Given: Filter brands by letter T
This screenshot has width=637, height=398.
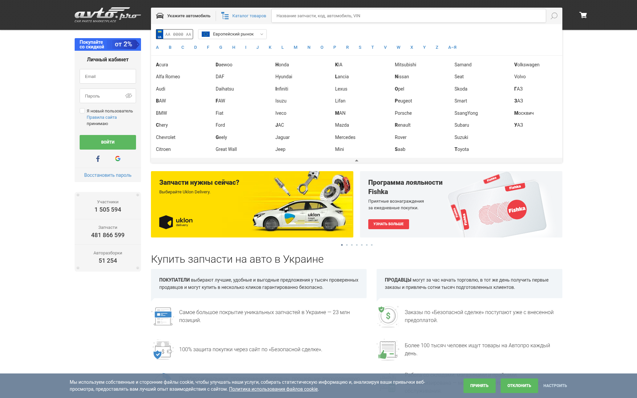Looking at the screenshot, I should pos(373,47).
